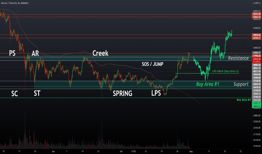Click the Buy Area #1 label
This screenshot has height=154, width=262.
coord(207,84)
